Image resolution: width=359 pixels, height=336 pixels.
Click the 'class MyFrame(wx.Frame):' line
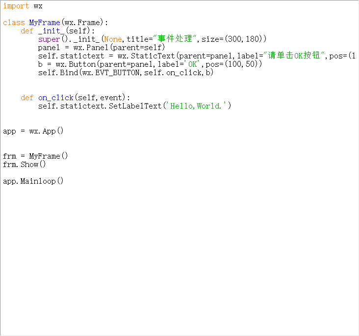(55, 23)
